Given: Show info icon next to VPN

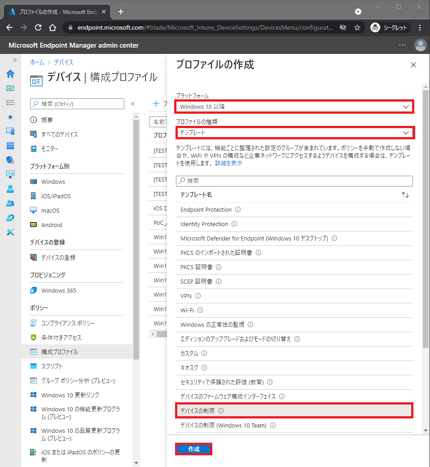Looking at the screenshot, I should click(x=198, y=296).
